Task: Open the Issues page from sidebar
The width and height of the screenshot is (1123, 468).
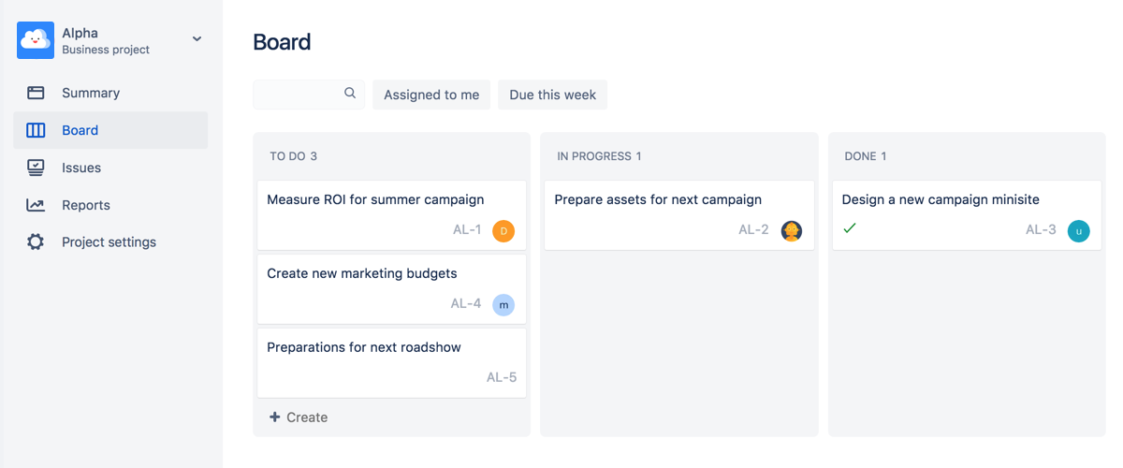Action: (81, 168)
